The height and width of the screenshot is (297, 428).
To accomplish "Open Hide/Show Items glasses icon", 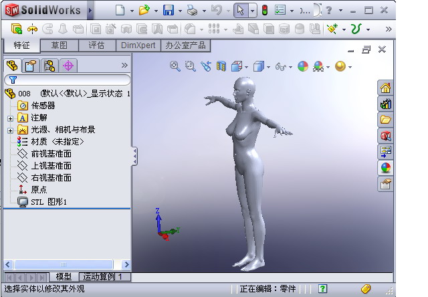I will point(281,66).
